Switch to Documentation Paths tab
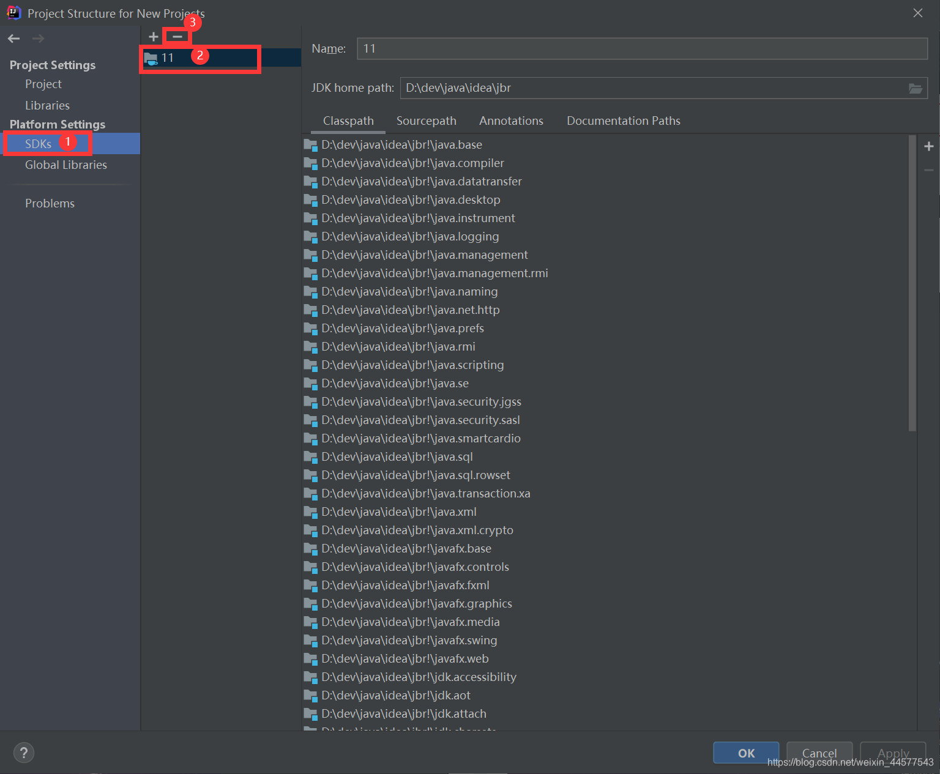 click(x=624, y=121)
